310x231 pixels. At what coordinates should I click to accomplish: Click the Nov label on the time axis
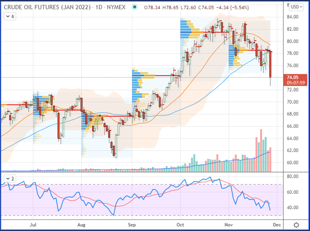[229, 225]
